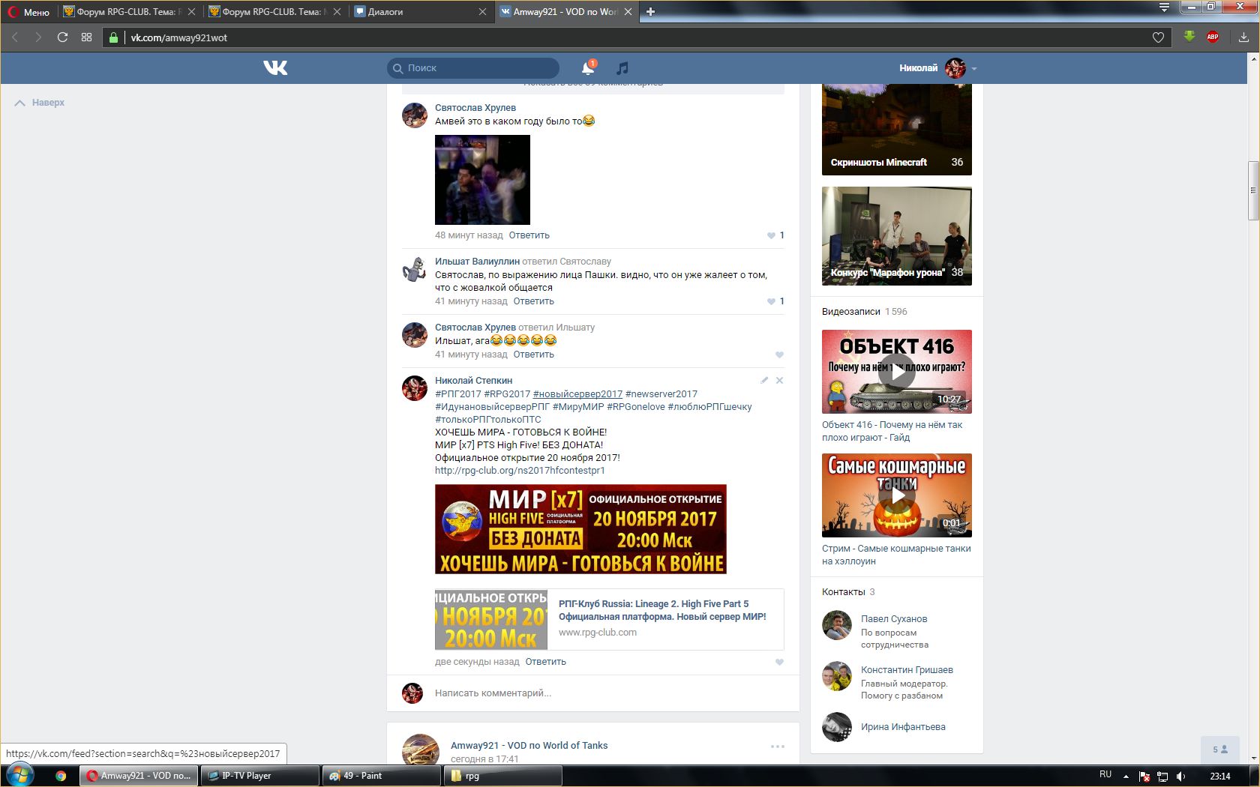Click the Windows Start button
1260x787 pixels.
click(x=19, y=775)
